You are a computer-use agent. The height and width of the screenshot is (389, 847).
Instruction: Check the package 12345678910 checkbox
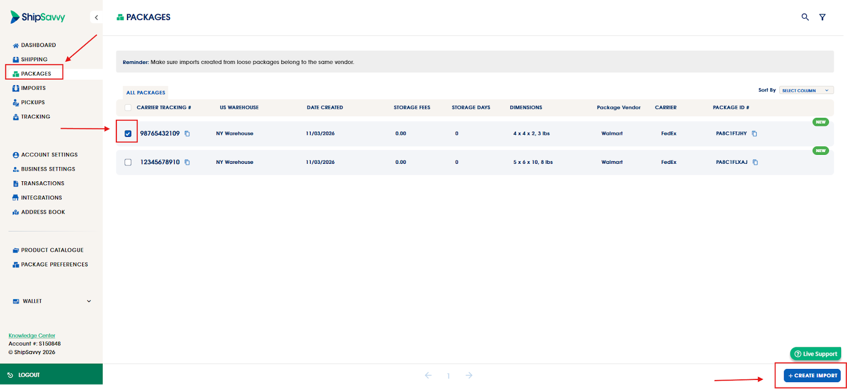pos(128,162)
